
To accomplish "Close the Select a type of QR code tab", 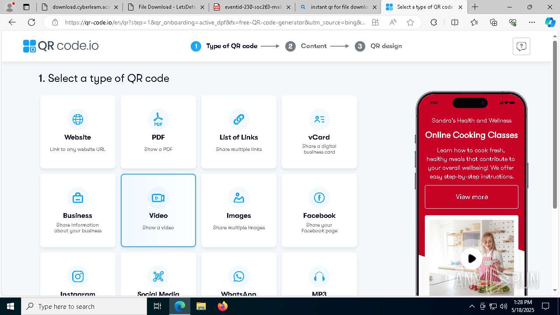I will coord(461,7).
